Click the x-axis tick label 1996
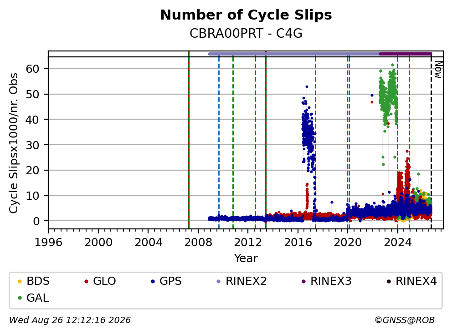 (x=48, y=243)
